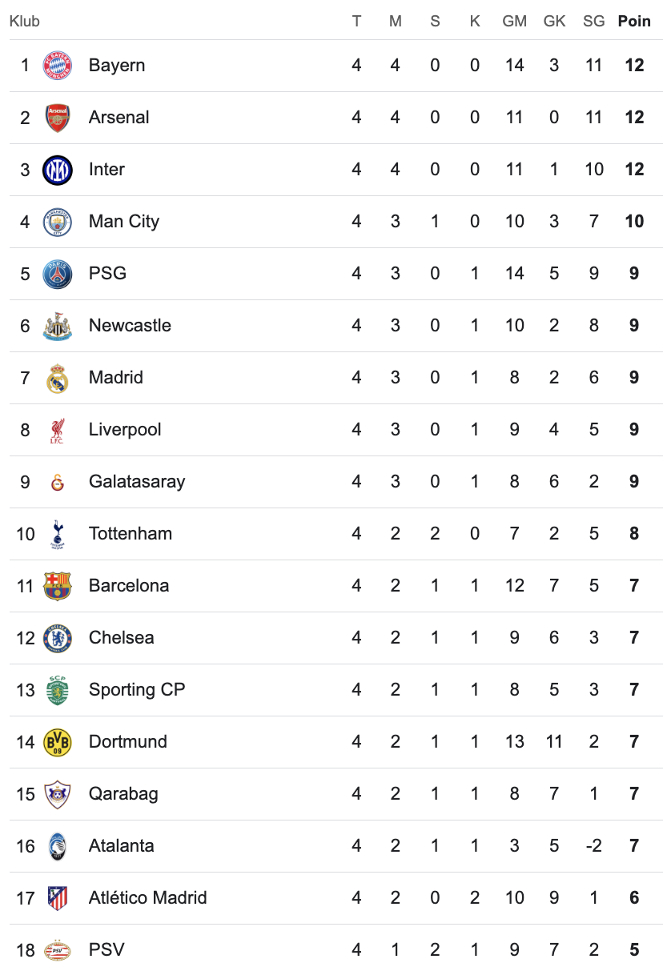Viewport: 663px width, 975px height.
Task: Click the PSG club logo
Action: pos(57,274)
